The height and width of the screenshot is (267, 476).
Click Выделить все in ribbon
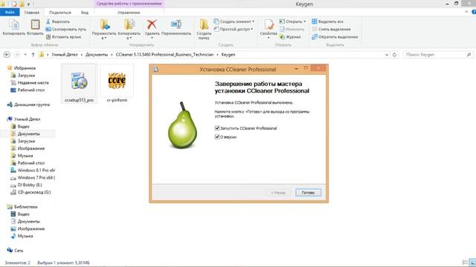(x=327, y=22)
